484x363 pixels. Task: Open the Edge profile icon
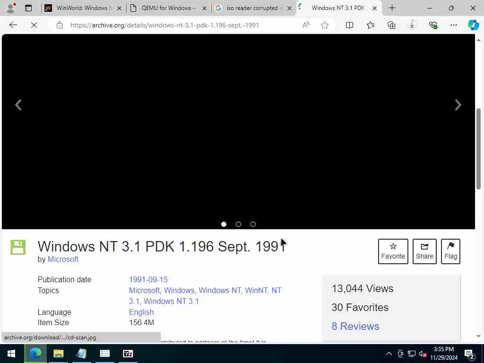pos(11,8)
